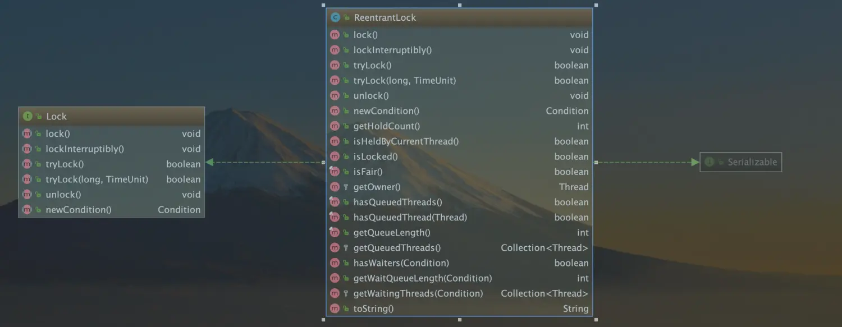Select getOwner() method row

coord(459,187)
